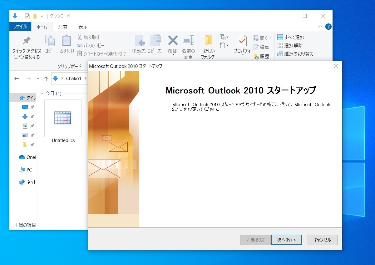This screenshot has height=265, width=375.
Task: Switch to the View (表示) tab
Action: coord(83,27)
